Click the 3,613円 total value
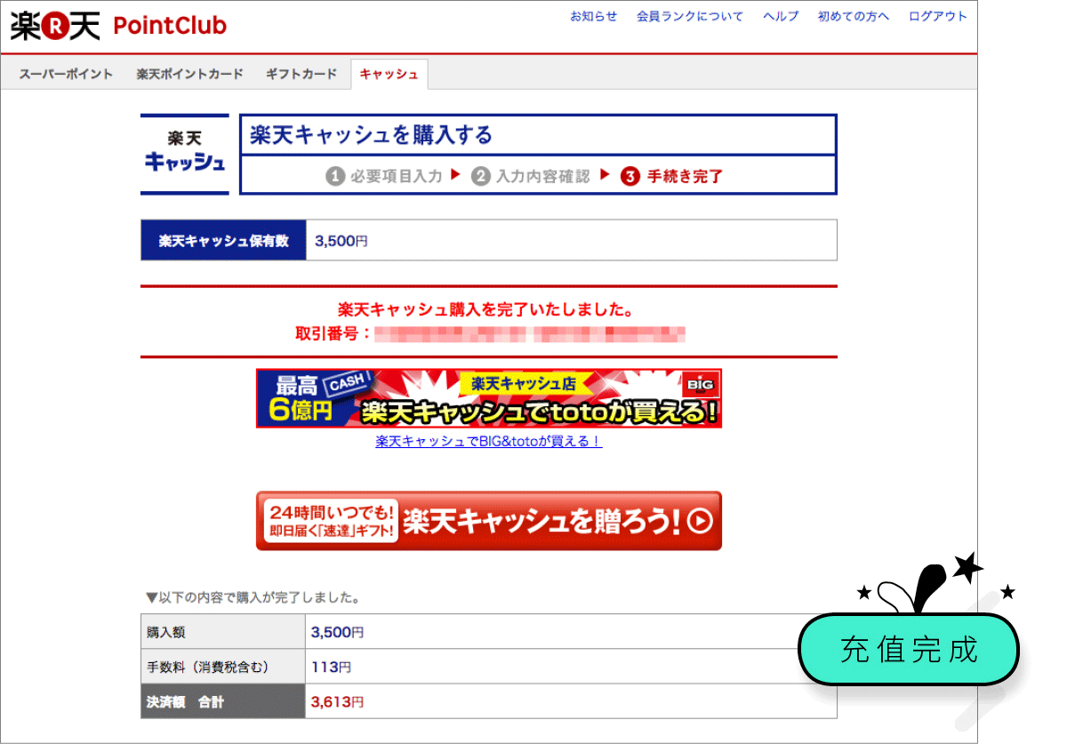This screenshot has width=1067, height=744. coord(337,701)
